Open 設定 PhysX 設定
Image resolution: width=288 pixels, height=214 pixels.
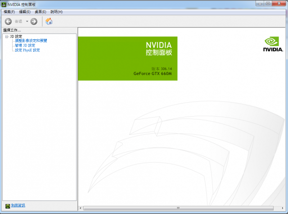click(27, 50)
